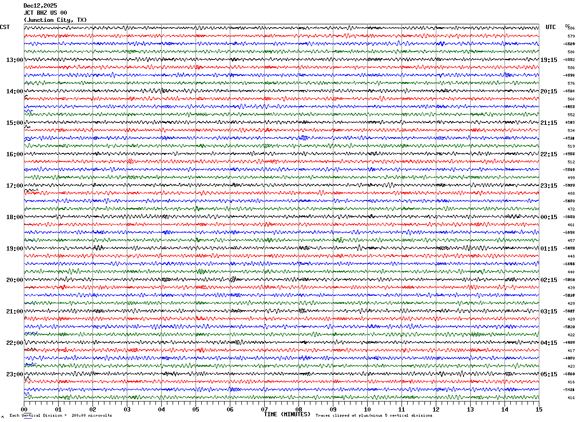This screenshot has height=422, width=577.
Task: Click the DC offset value 534
Action: 571,131
